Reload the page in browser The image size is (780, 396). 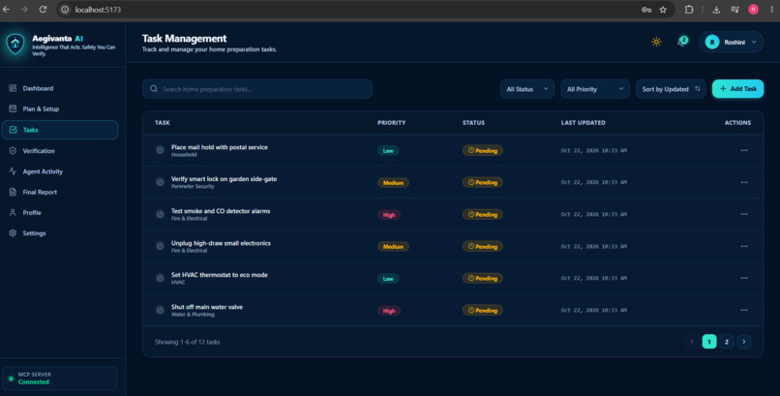[43, 10]
